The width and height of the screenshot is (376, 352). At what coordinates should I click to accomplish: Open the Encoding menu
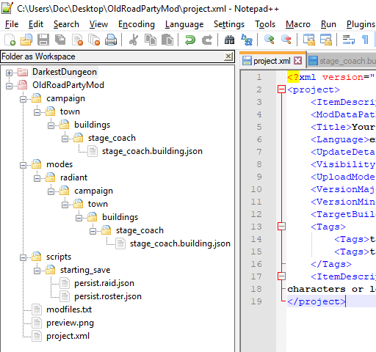pyautogui.click(x=137, y=24)
